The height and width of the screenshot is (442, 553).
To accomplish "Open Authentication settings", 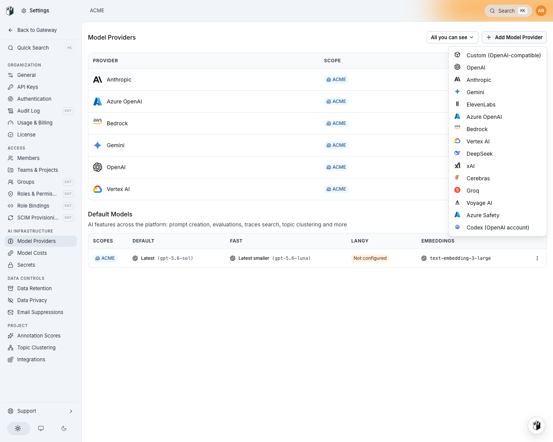I will [41, 99].
